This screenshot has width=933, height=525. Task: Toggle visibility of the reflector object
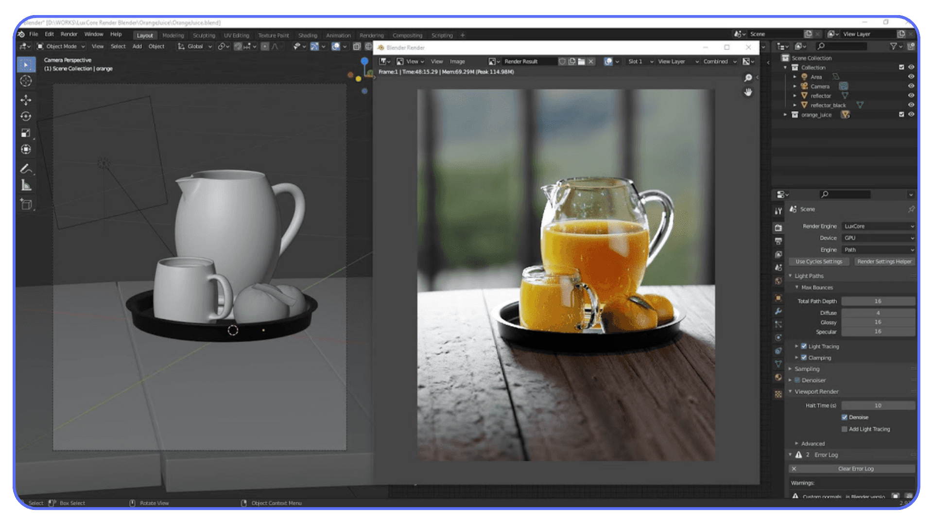point(912,96)
